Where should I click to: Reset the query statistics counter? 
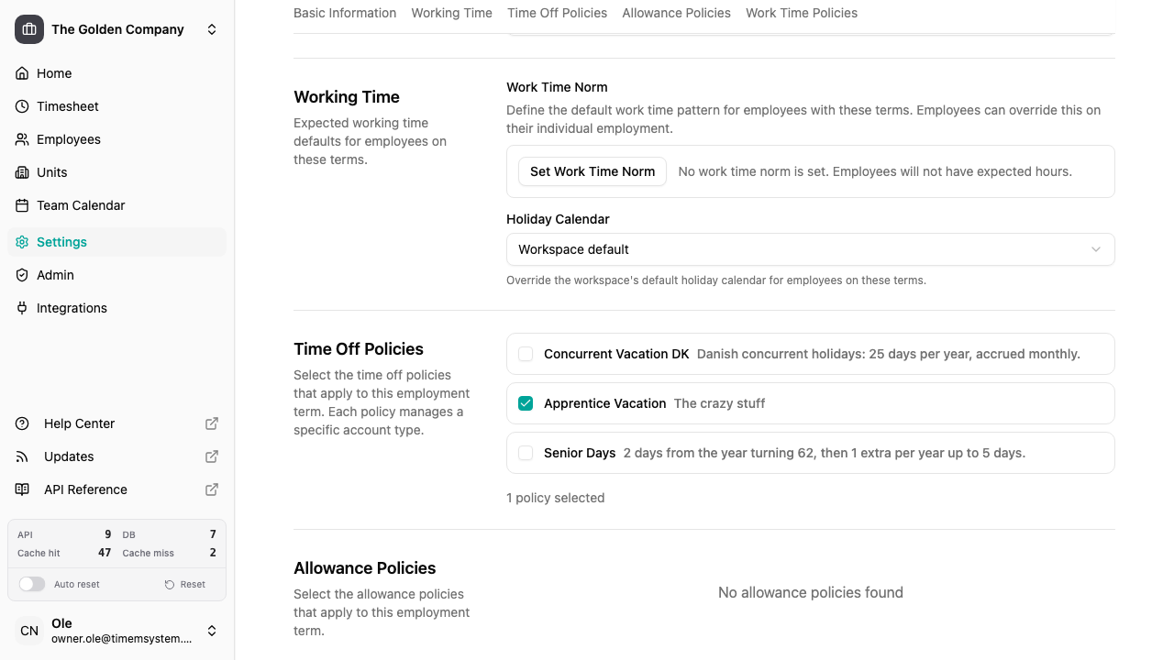(184, 584)
